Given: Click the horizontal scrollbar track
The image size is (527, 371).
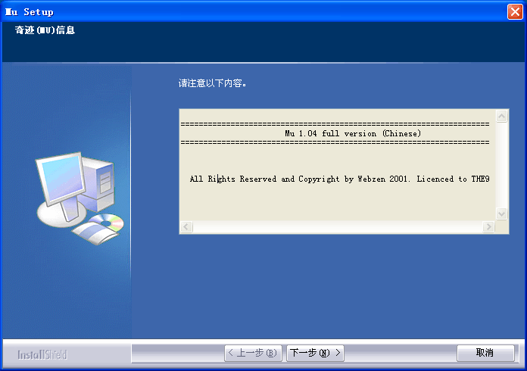Looking at the screenshot, I should 338,227.
